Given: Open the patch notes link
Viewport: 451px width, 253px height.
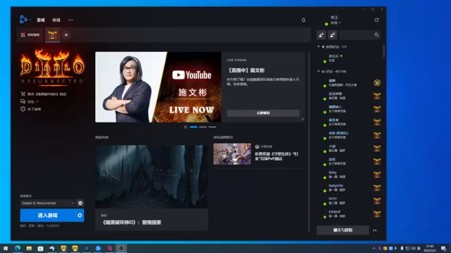Looking at the screenshot, I should click(31, 109).
